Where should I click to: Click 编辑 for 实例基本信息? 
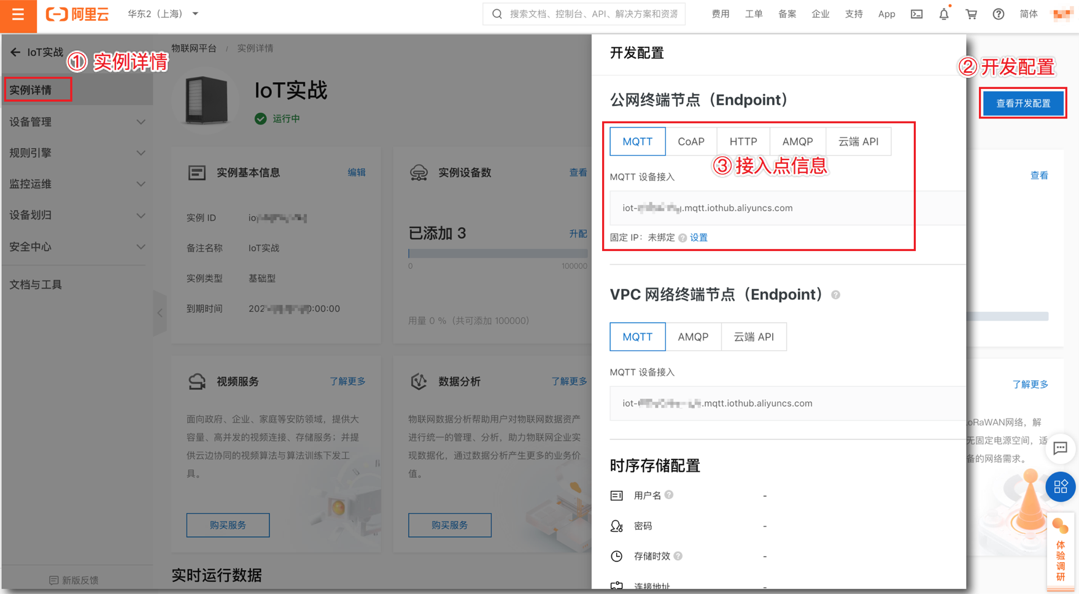click(357, 172)
